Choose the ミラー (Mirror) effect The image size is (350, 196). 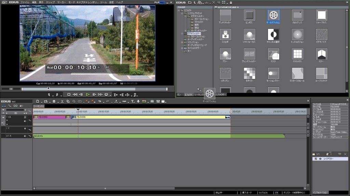click(x=322, y=54)
